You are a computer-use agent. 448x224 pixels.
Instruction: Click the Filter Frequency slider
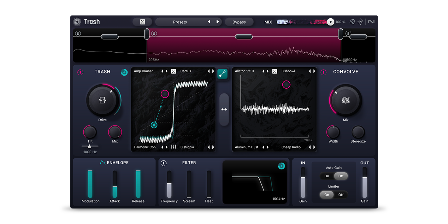click(x=169, y=184)
